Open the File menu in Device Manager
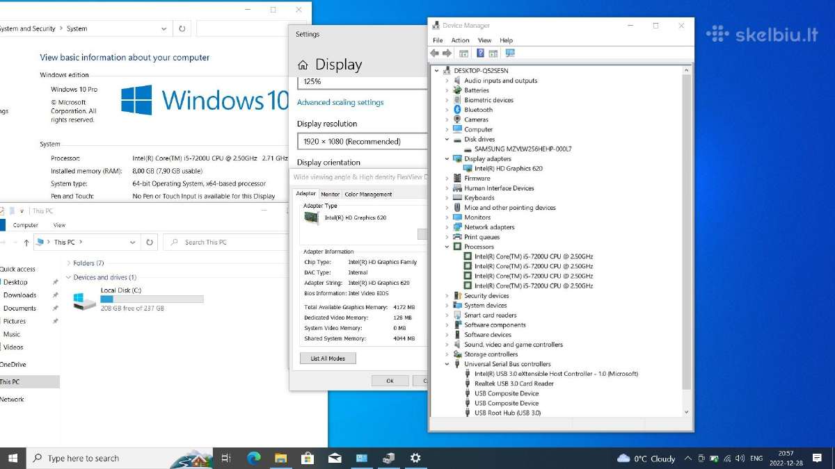The width and height of the screenshot is (835, 469). click(438, 40)
